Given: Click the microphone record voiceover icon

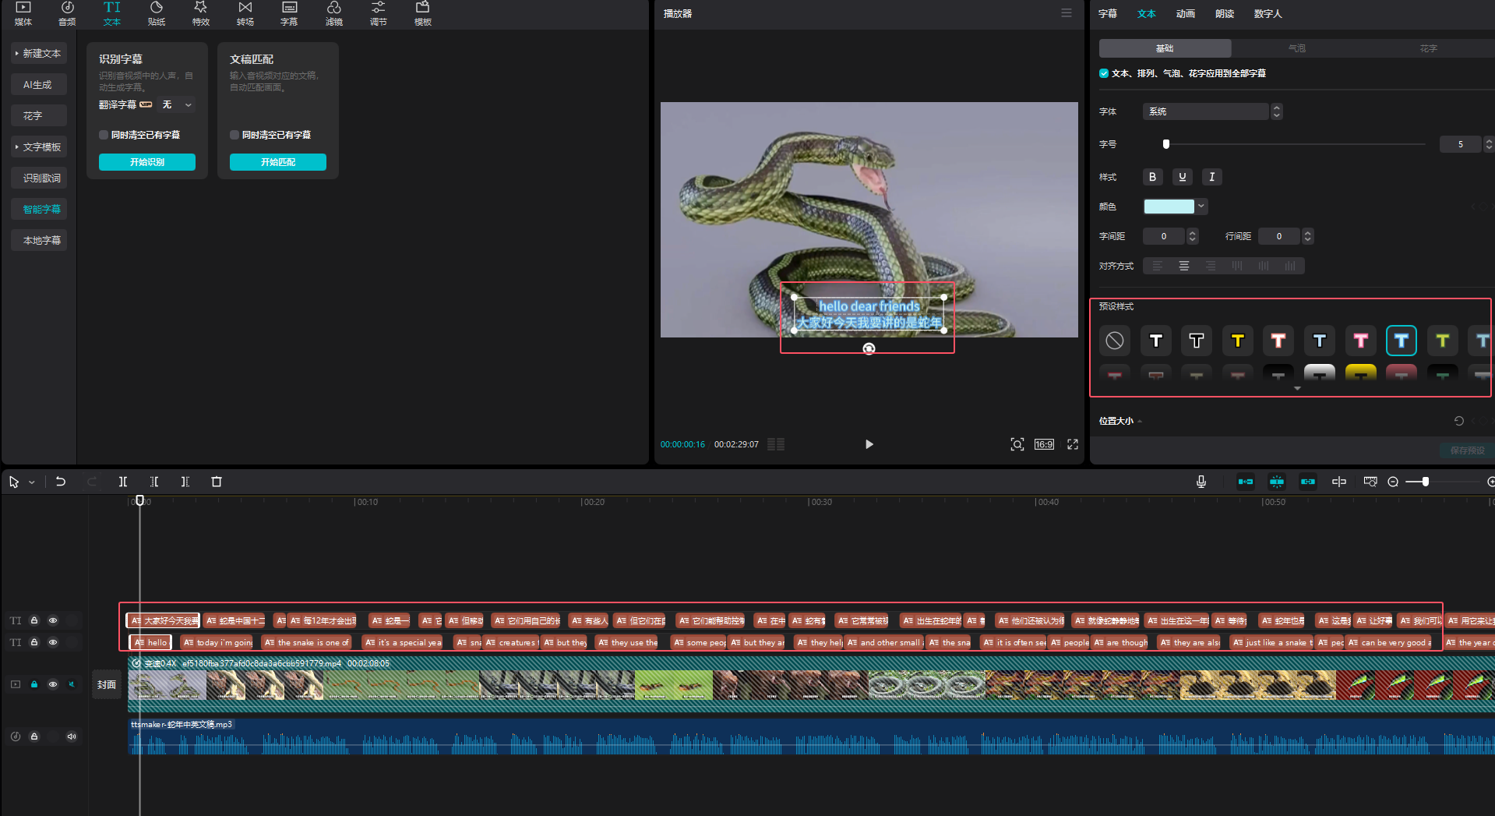Looking at the screenshot, I should tap(1201, 482).
